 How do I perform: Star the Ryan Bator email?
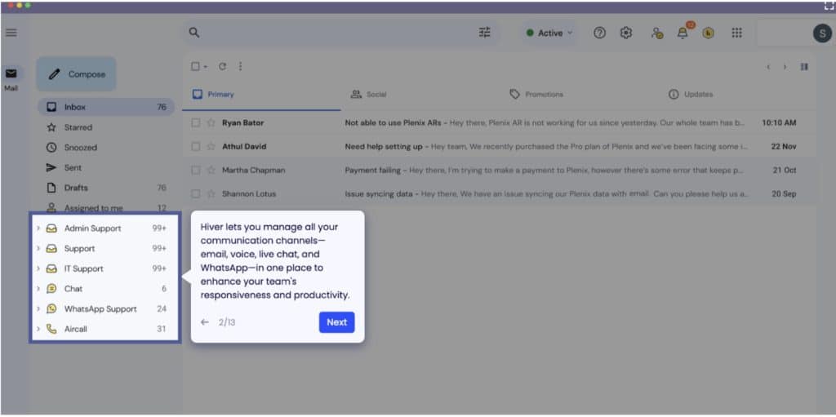pos(211,122)
